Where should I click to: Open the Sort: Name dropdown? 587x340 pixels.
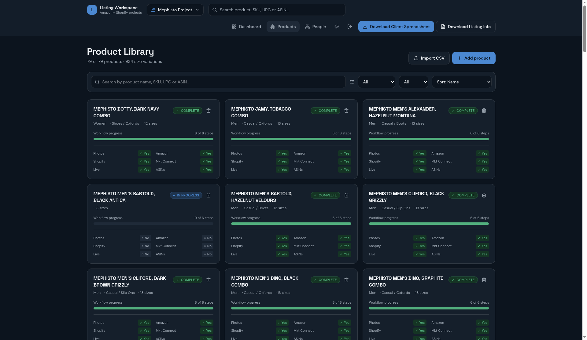(462, 82)
